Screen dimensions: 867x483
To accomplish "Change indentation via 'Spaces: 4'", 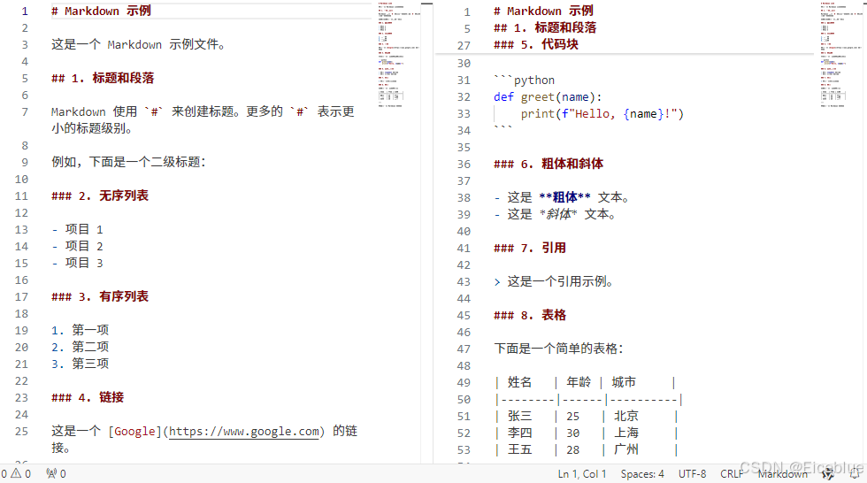I will point(642,473).
